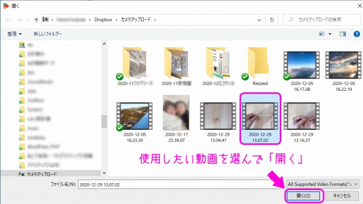Click the Up one level arrow icon
Screen dimensions: 363x204
36,20
